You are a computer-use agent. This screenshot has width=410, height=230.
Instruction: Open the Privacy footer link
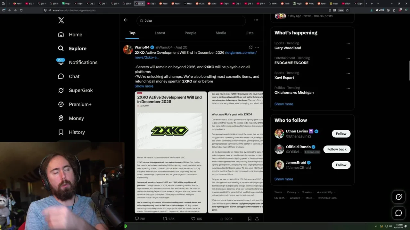click(291, 192)
